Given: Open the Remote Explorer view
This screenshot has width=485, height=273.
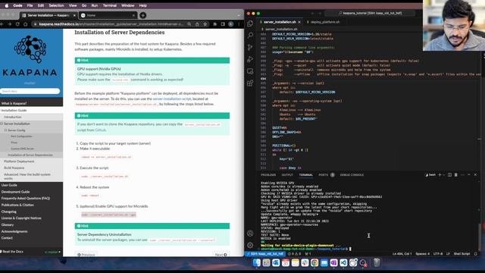Looking at the screenshot, I should coord(250,71).
